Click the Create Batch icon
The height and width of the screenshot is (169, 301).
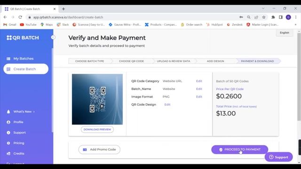pyautogui.click(x=8, y=69)
